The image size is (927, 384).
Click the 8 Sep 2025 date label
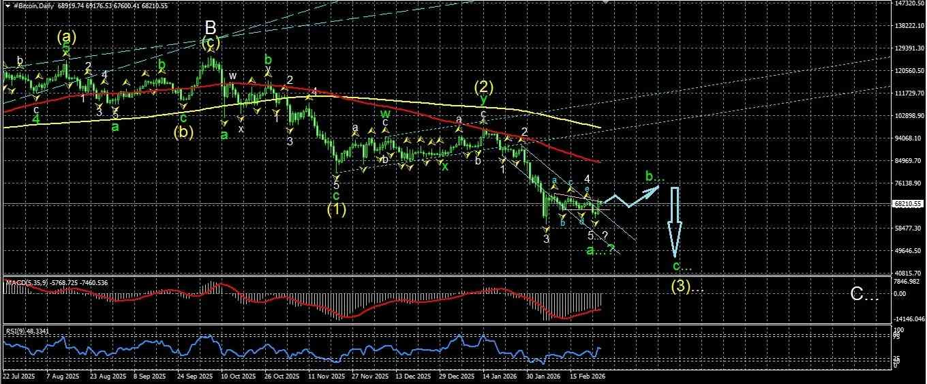click(150, 376)
